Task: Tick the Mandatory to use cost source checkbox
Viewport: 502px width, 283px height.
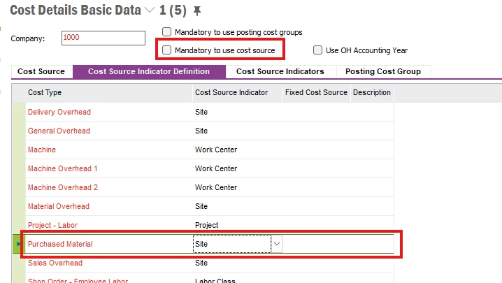Action: 167,50
